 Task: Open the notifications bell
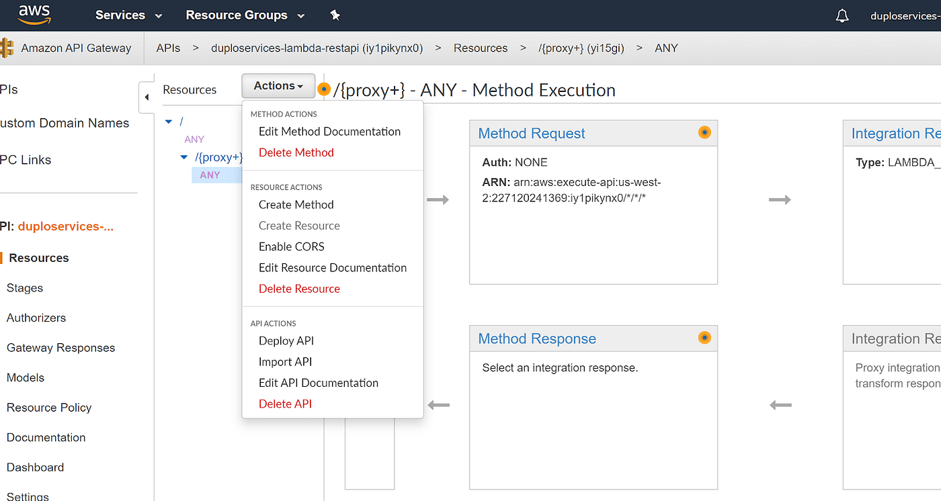point(842,15)
